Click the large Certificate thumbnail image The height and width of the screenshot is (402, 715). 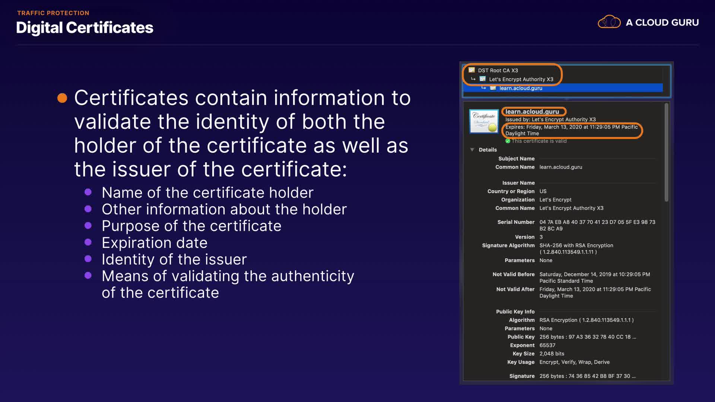[x=484, y=121]
